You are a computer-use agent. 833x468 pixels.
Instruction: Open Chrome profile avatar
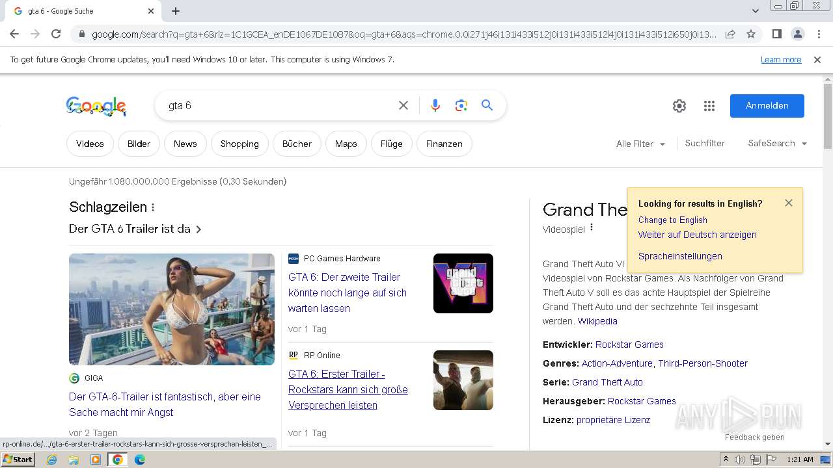tap(797, 34)
